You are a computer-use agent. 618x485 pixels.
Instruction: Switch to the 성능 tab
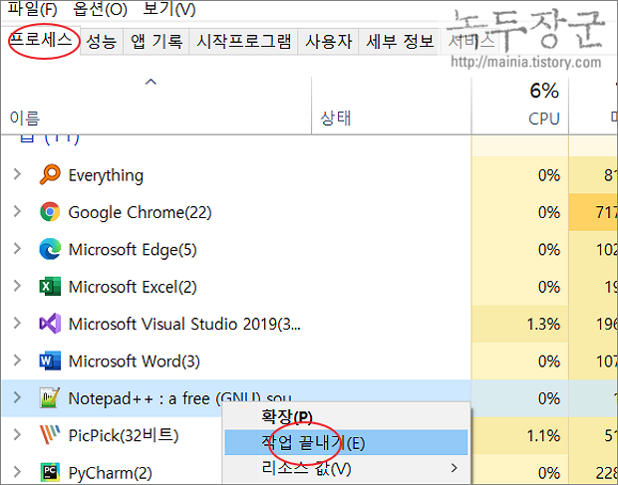[x=102, y=42]
